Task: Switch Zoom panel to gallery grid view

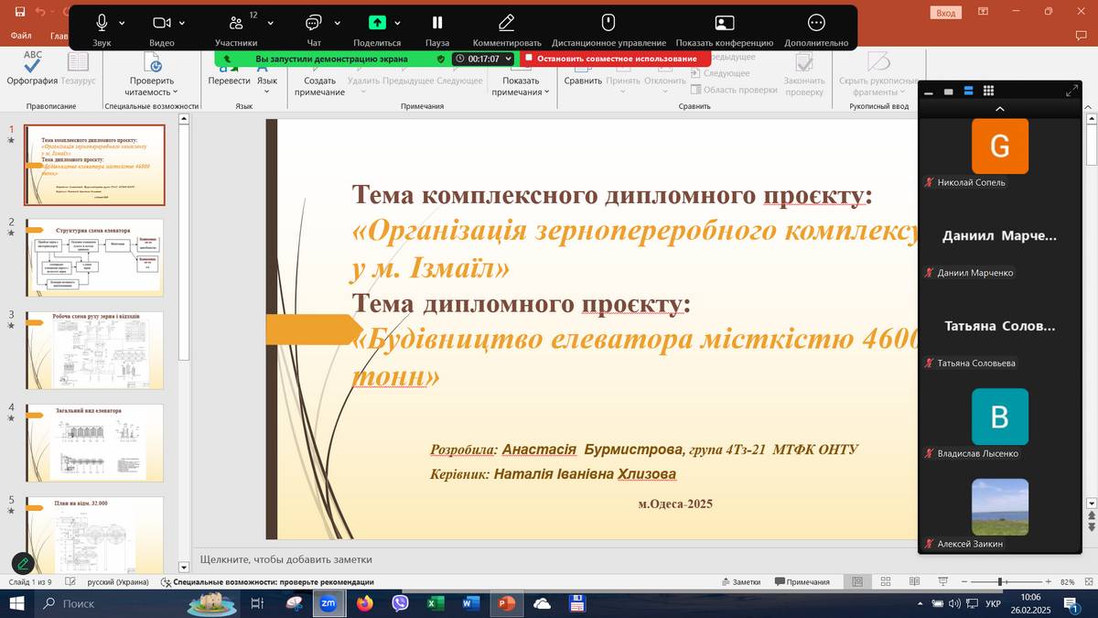Action: click(x=988, y=91)
